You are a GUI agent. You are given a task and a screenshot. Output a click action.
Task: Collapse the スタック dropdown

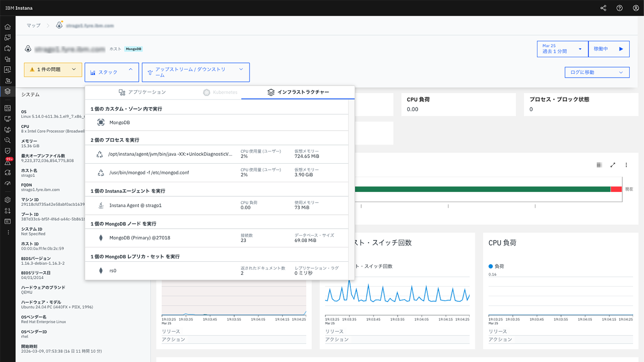point(112,72)
